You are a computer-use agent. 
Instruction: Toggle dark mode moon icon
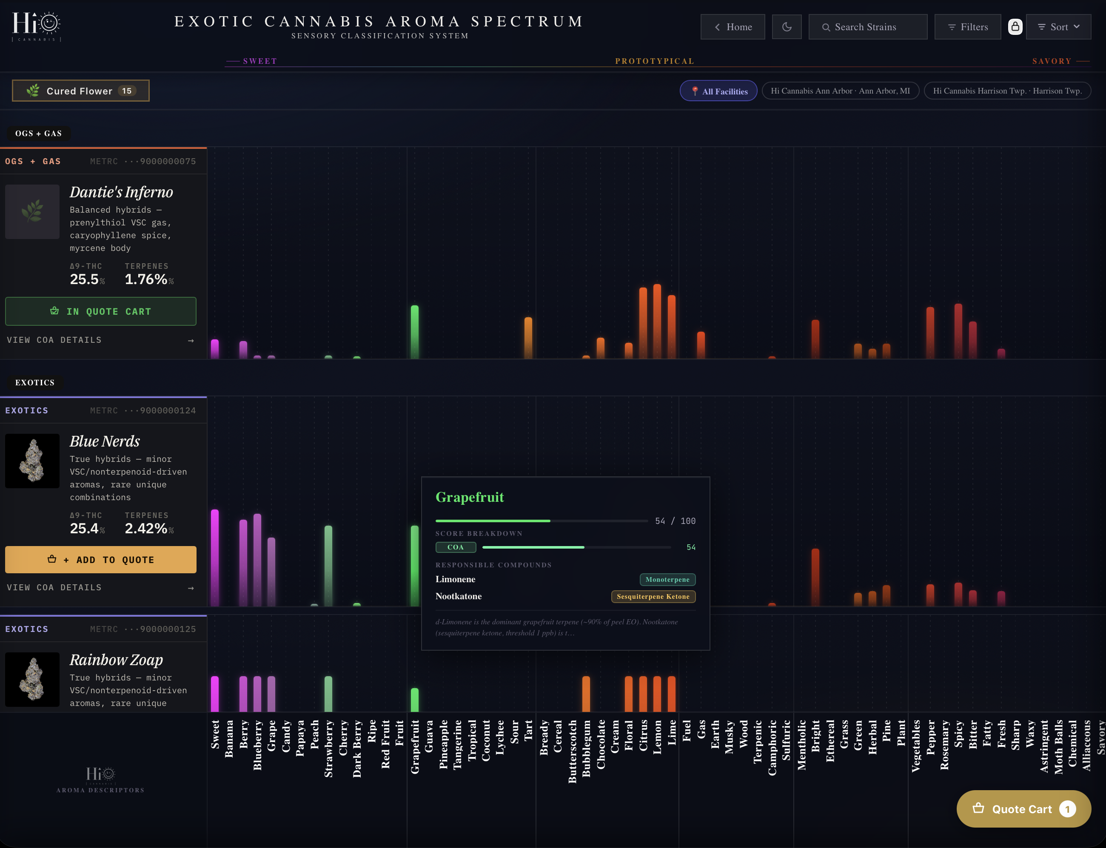787,27
